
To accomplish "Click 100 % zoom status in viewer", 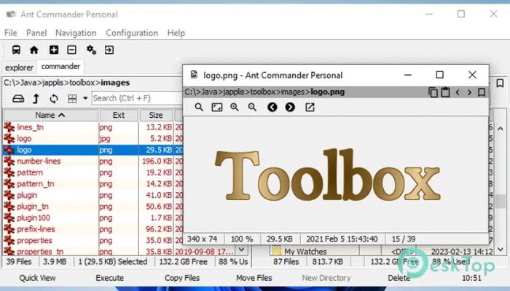I will [x=242, y=239].
